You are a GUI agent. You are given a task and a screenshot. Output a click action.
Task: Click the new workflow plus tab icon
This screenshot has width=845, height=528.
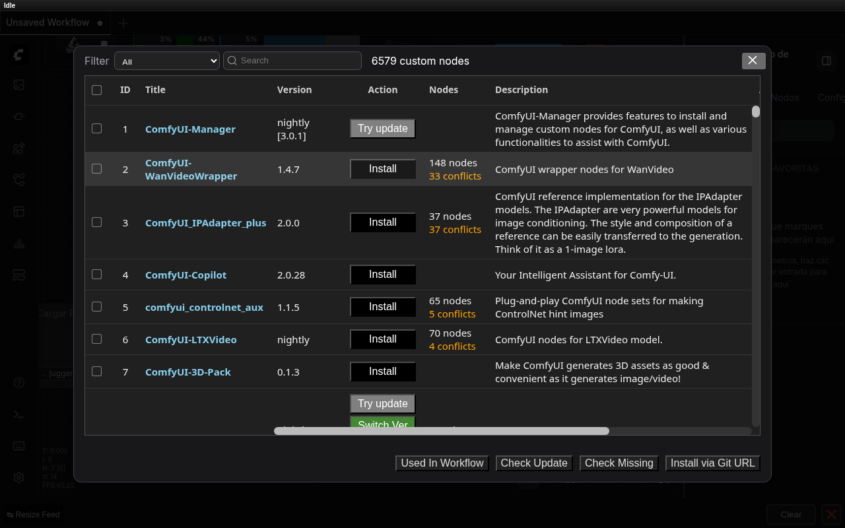(x=123, y=23)
